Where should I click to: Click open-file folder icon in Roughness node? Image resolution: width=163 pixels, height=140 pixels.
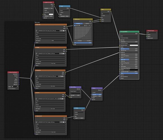62,76
